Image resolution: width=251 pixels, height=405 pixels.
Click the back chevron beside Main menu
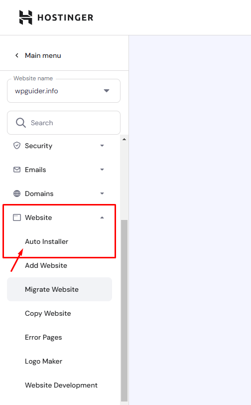[x=17, y=55]
